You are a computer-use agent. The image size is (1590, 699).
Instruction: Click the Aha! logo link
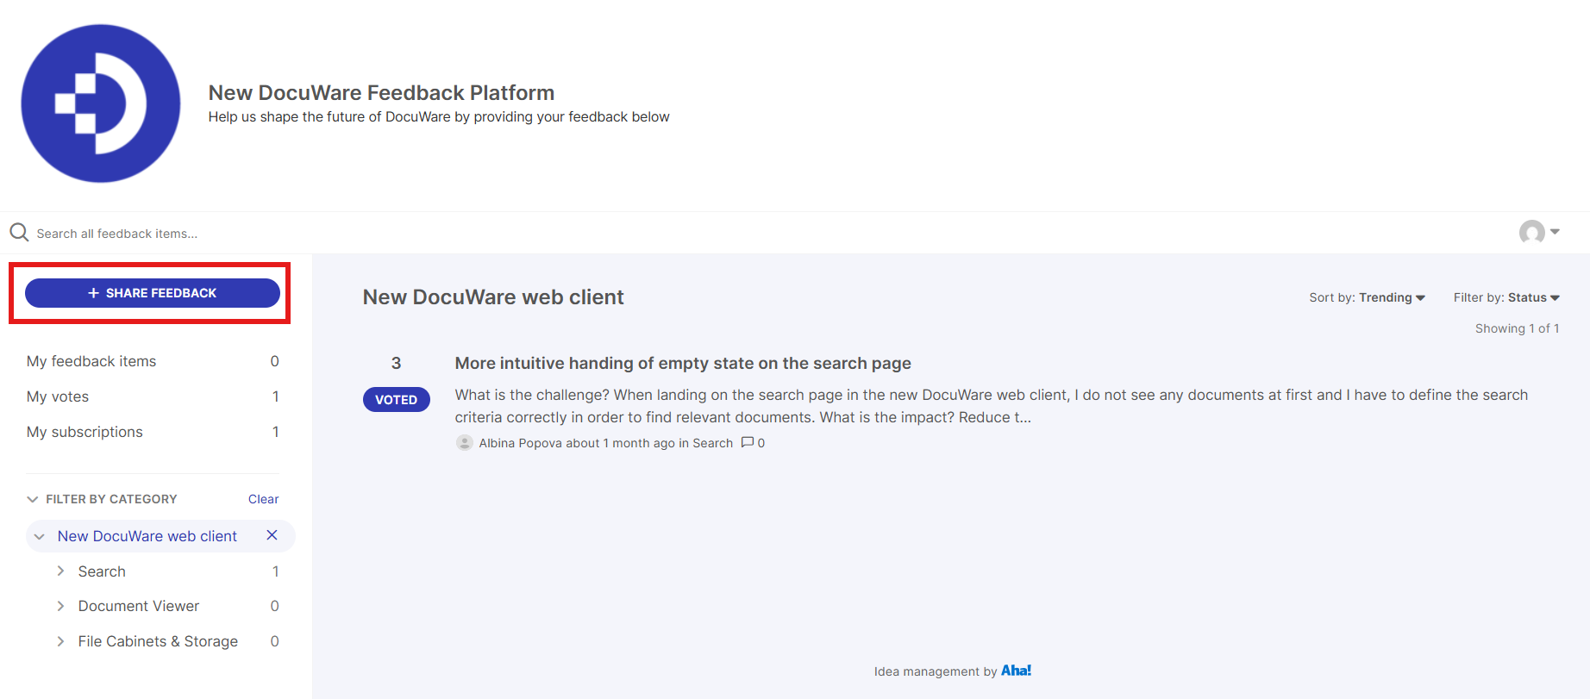point(1016,671)
